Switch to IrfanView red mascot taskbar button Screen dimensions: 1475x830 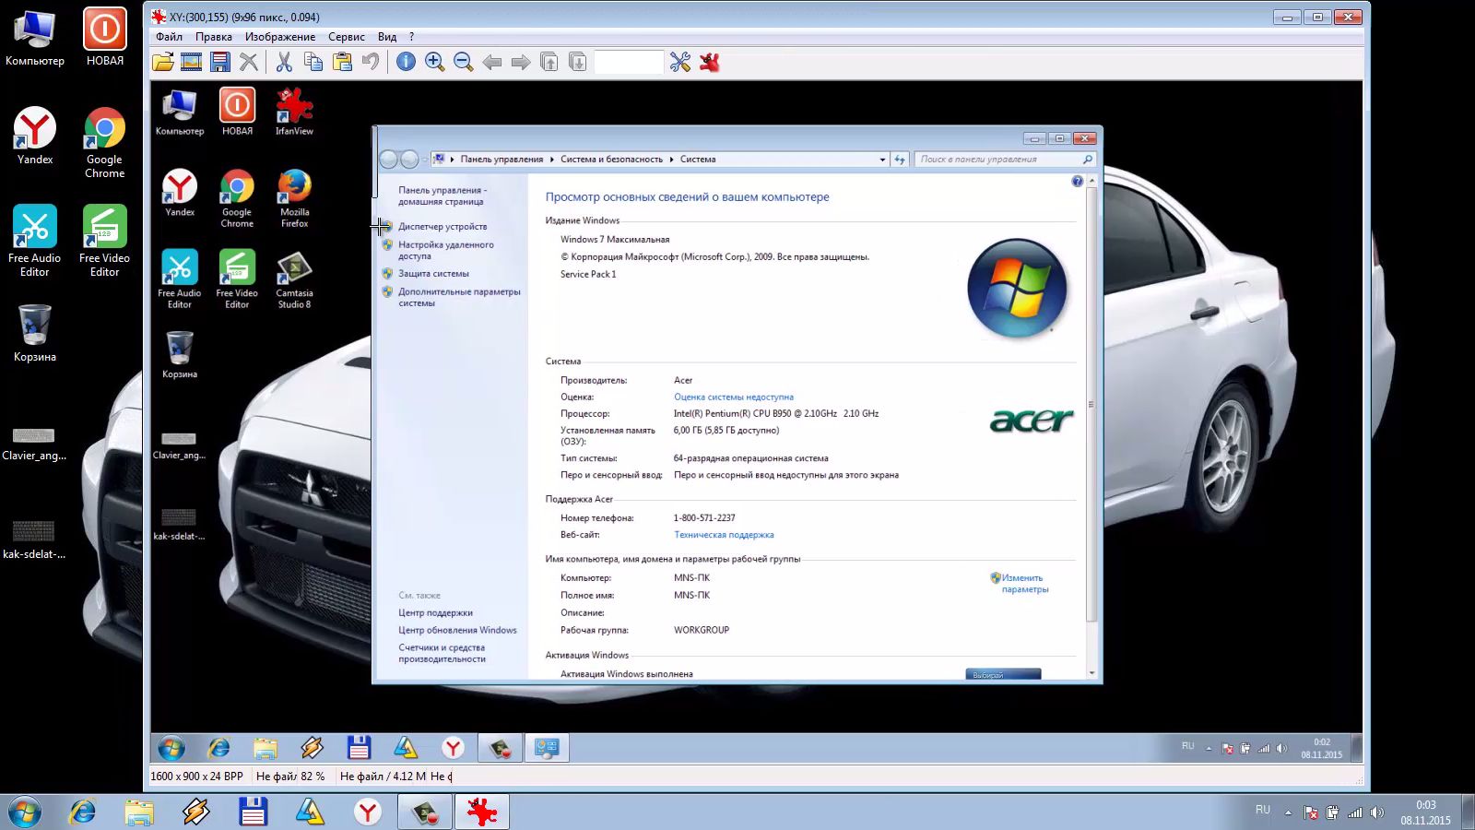tap(481, 812)
